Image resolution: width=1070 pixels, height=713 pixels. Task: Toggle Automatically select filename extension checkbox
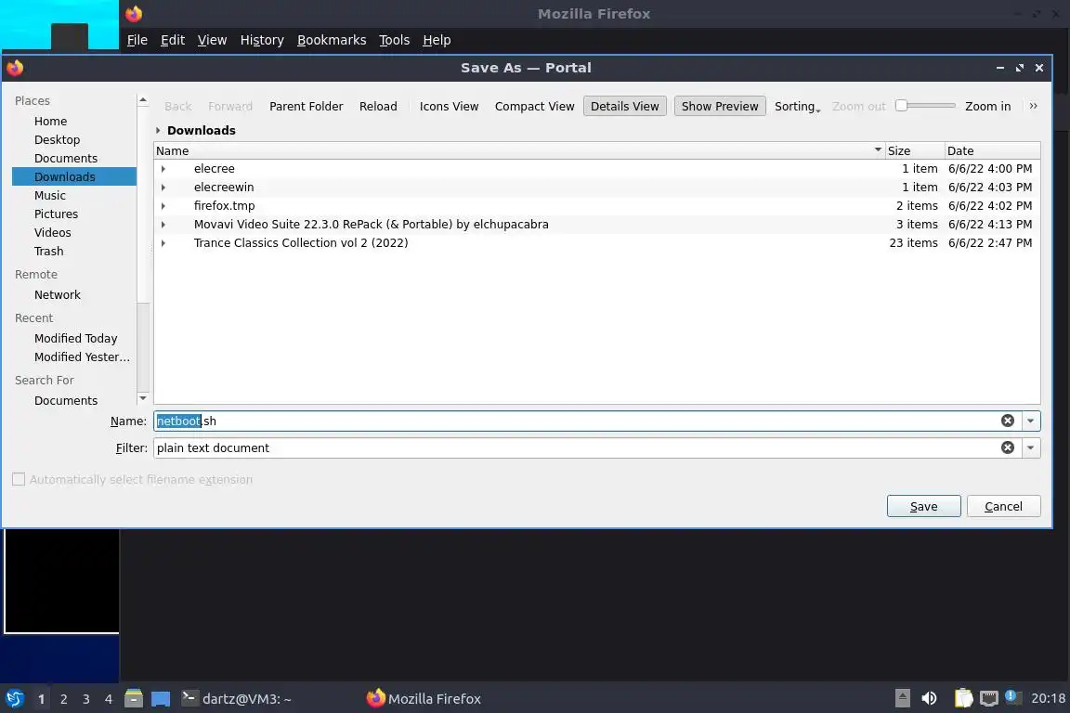tap(19, 480)
